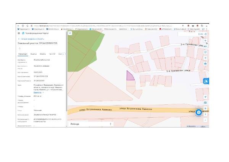Viewport: 229px width, 162px height.
Task: Open the browser menu at the toolbar's end
Action: [x=206, y=26]
